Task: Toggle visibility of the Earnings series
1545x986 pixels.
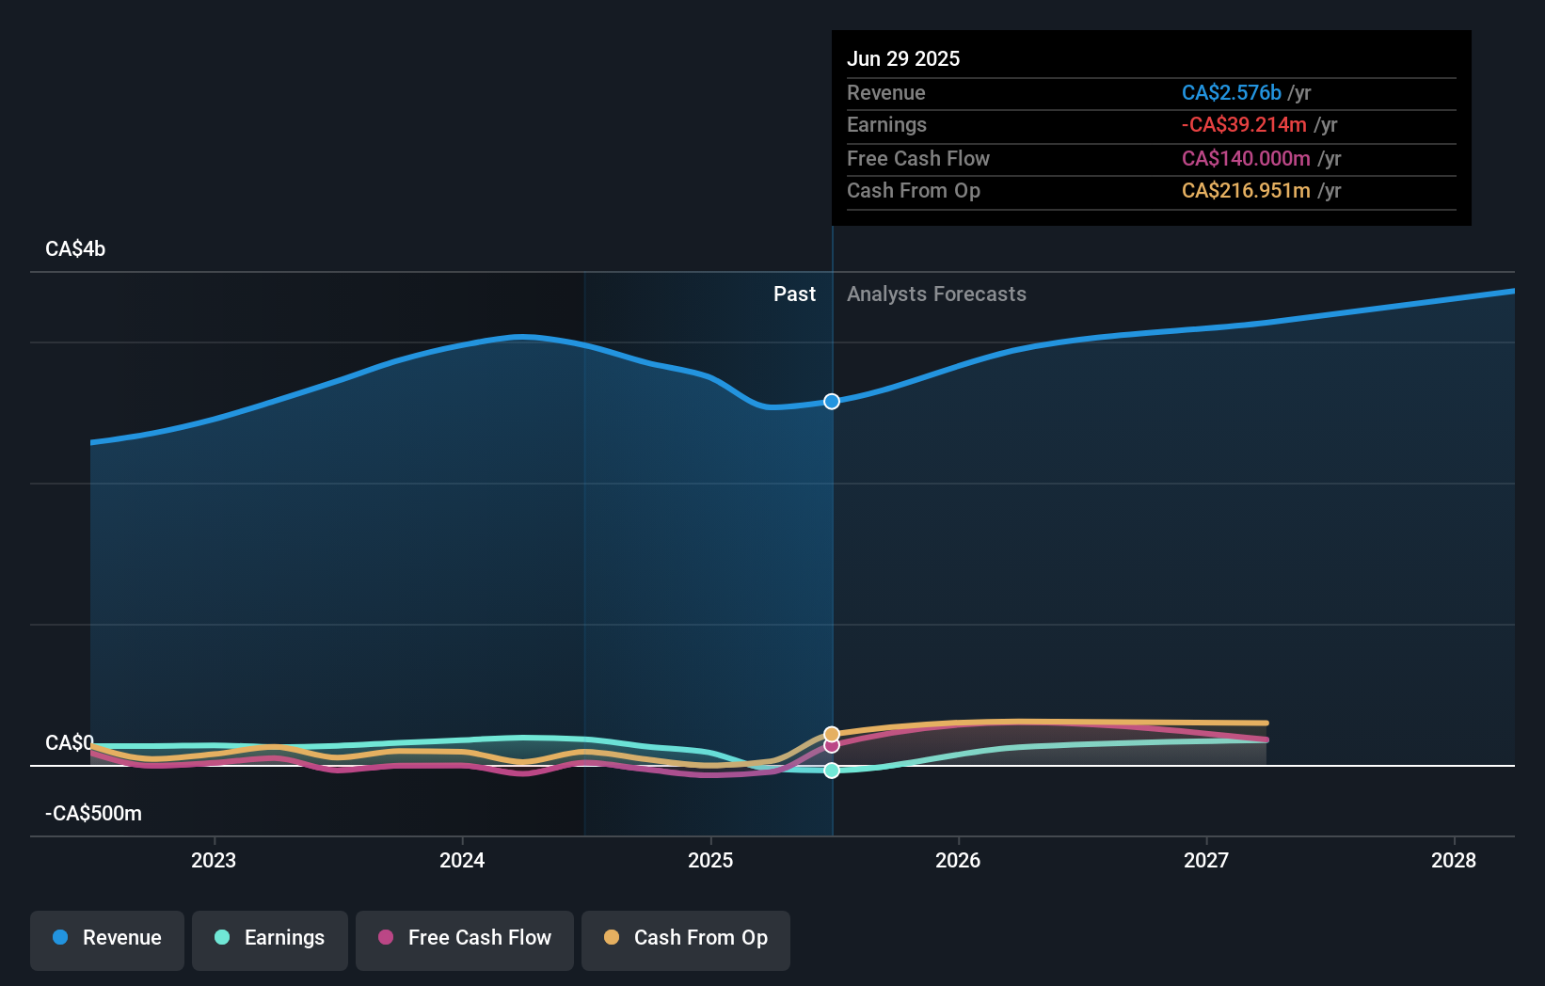Action: coord(269,940)
